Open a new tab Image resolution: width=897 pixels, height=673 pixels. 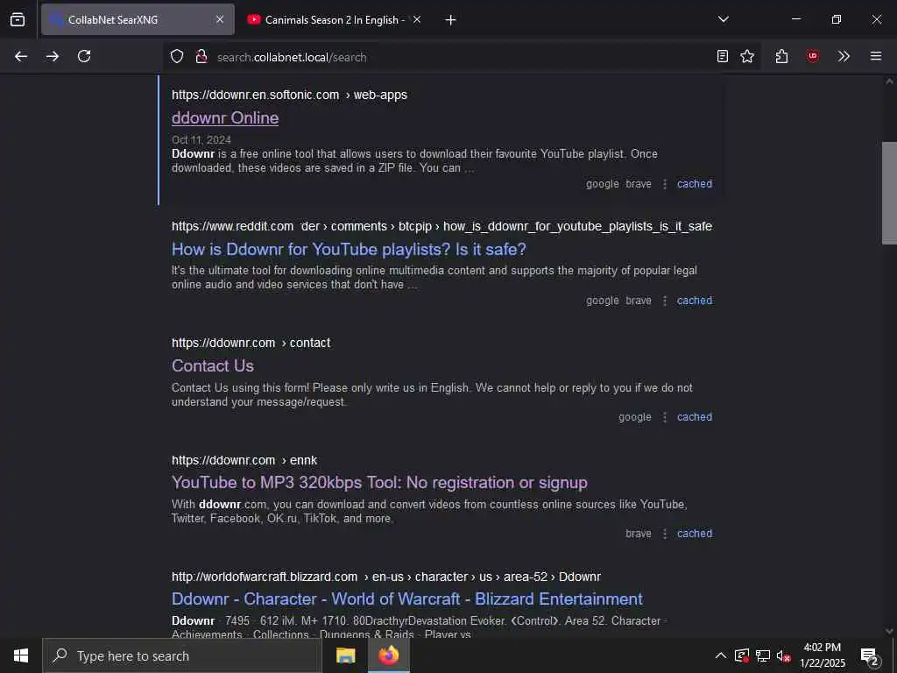coord(451,20)
